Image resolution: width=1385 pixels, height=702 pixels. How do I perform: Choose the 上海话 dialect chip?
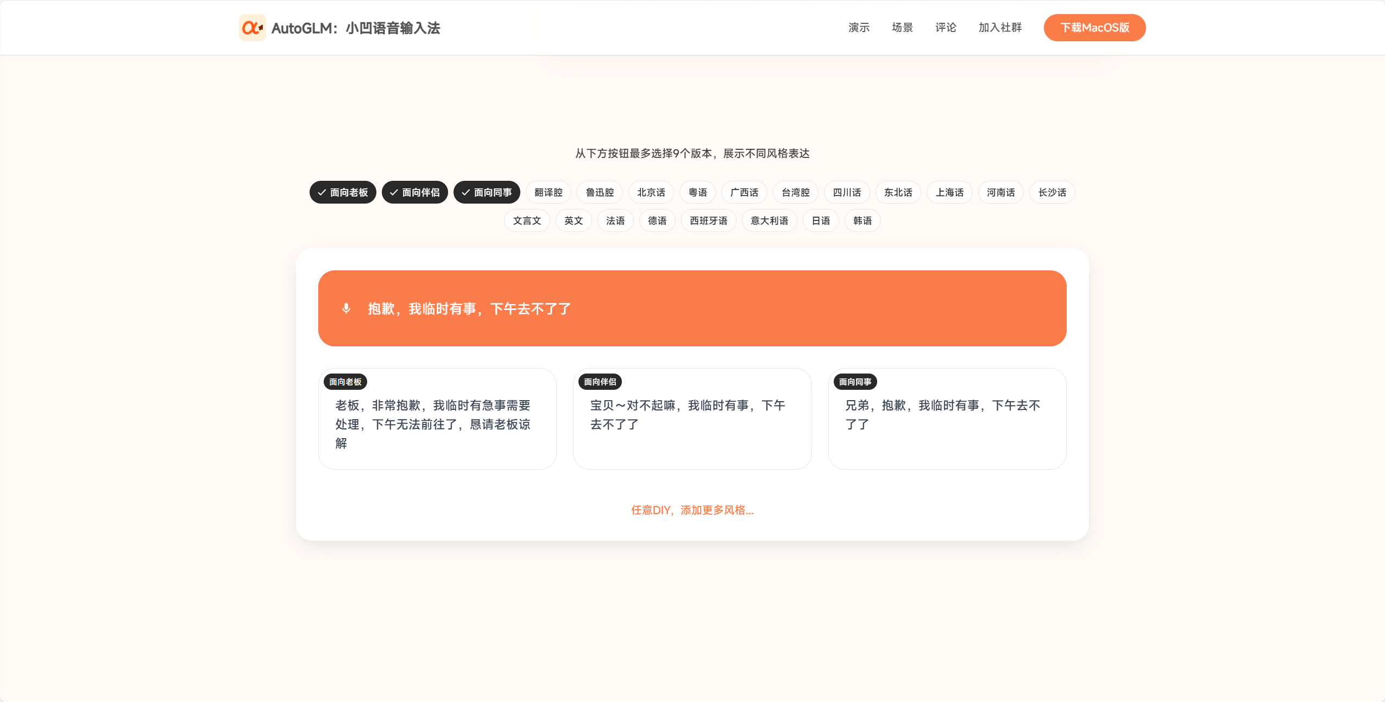[x=949, y=192]
